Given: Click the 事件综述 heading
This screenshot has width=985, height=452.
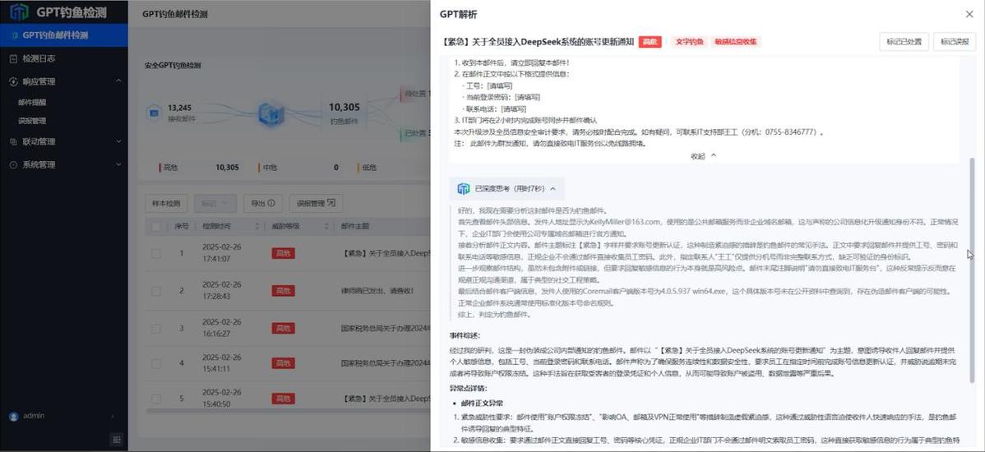Looking at the screenshot, I should coord(465,335).
